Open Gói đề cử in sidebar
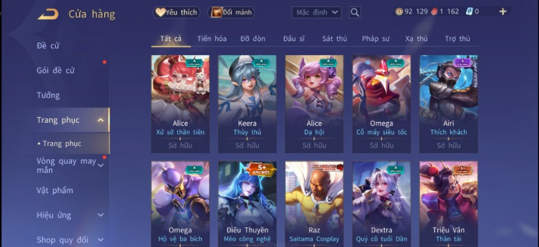The image size is (539, 247). coord(56,71)
